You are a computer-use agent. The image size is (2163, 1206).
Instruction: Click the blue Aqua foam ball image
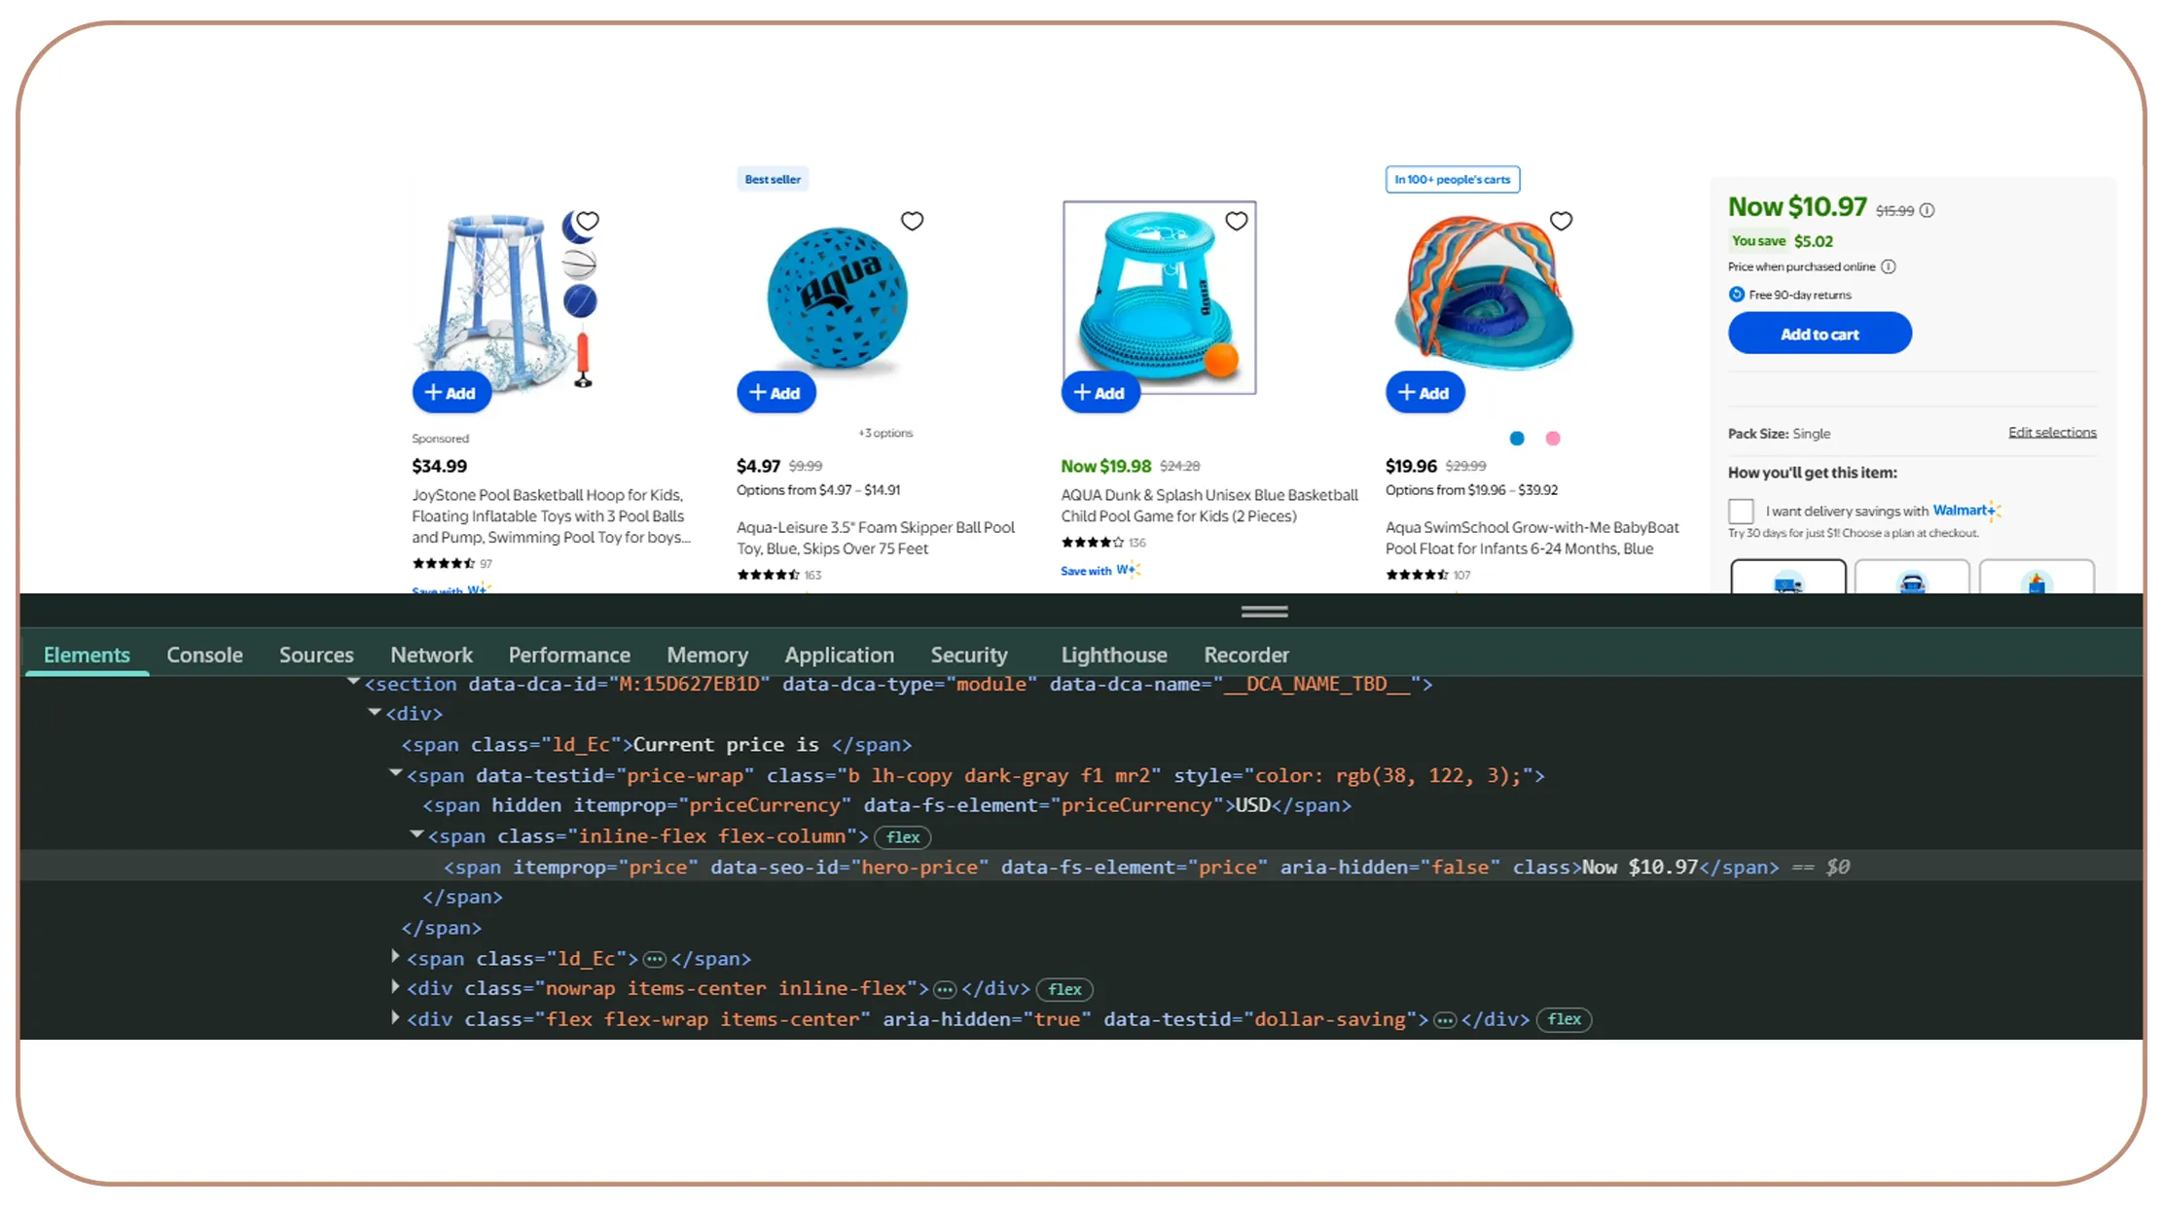click(837, 299)
